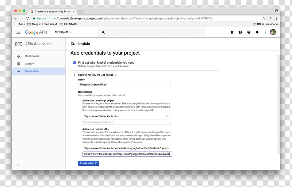Click the extension icon beside the star
This screenshot has width=292, height=187.
coord(270,18)
